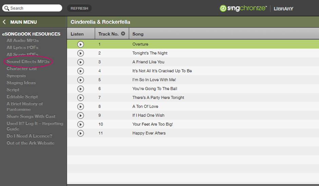
Task: Open Sound Effects MP3s resource
Action: tap(28, 61)
